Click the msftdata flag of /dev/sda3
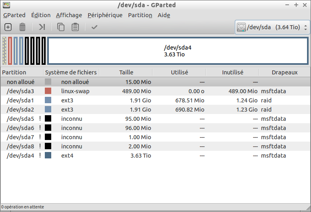The image size is (311, 212). [x=273, y=91]
